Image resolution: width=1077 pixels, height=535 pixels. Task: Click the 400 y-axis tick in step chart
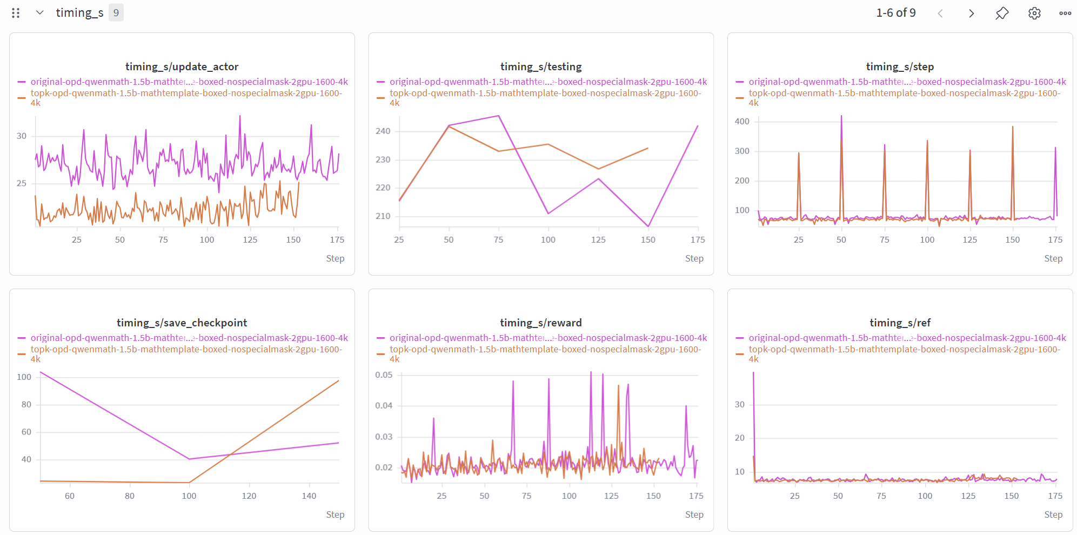pyautogui.click(x=742, y=122)
